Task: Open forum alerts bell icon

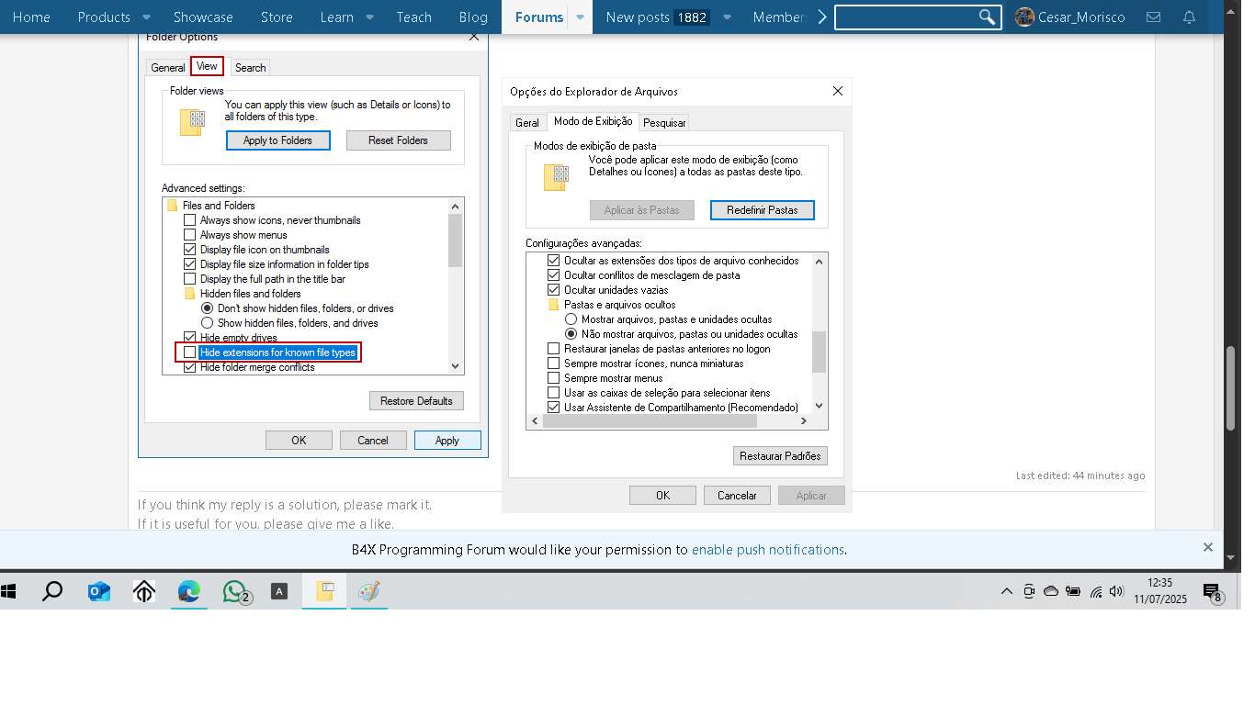Action: pyautogui.click(x=1190, y=17)
